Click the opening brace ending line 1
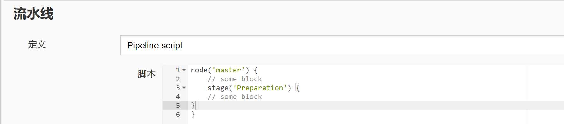The width and height of the screenshot is (564, 124). tap(256, 70)
